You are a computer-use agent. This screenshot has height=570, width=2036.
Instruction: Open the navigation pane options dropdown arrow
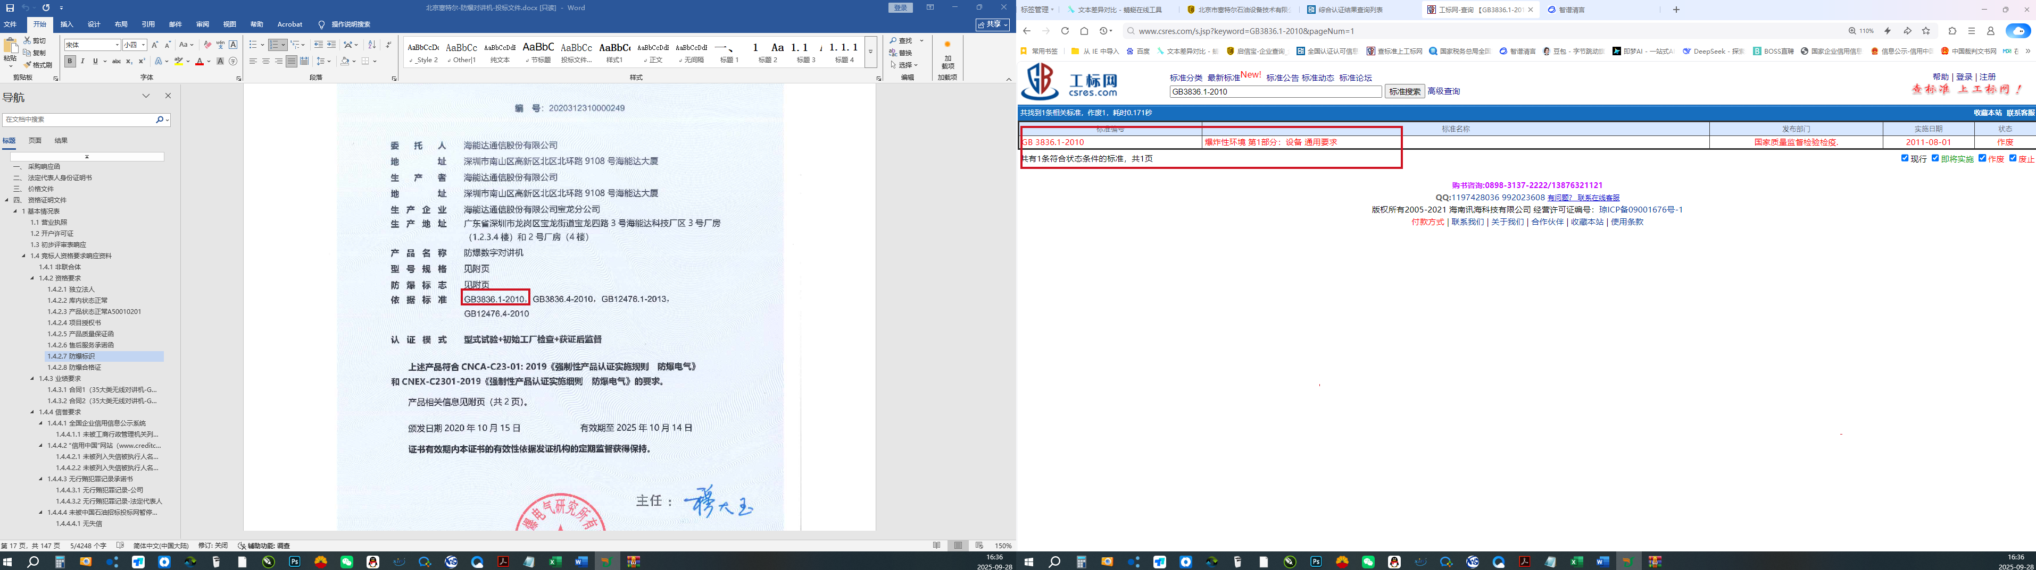(x=146, y=96)
